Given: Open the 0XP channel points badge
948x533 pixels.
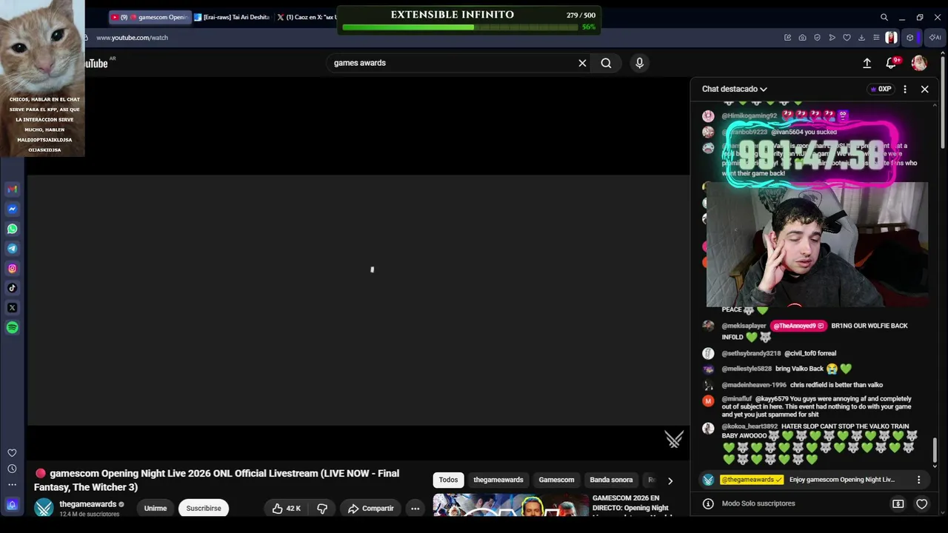Looking at the screenshot, I should tap(881, 90).
